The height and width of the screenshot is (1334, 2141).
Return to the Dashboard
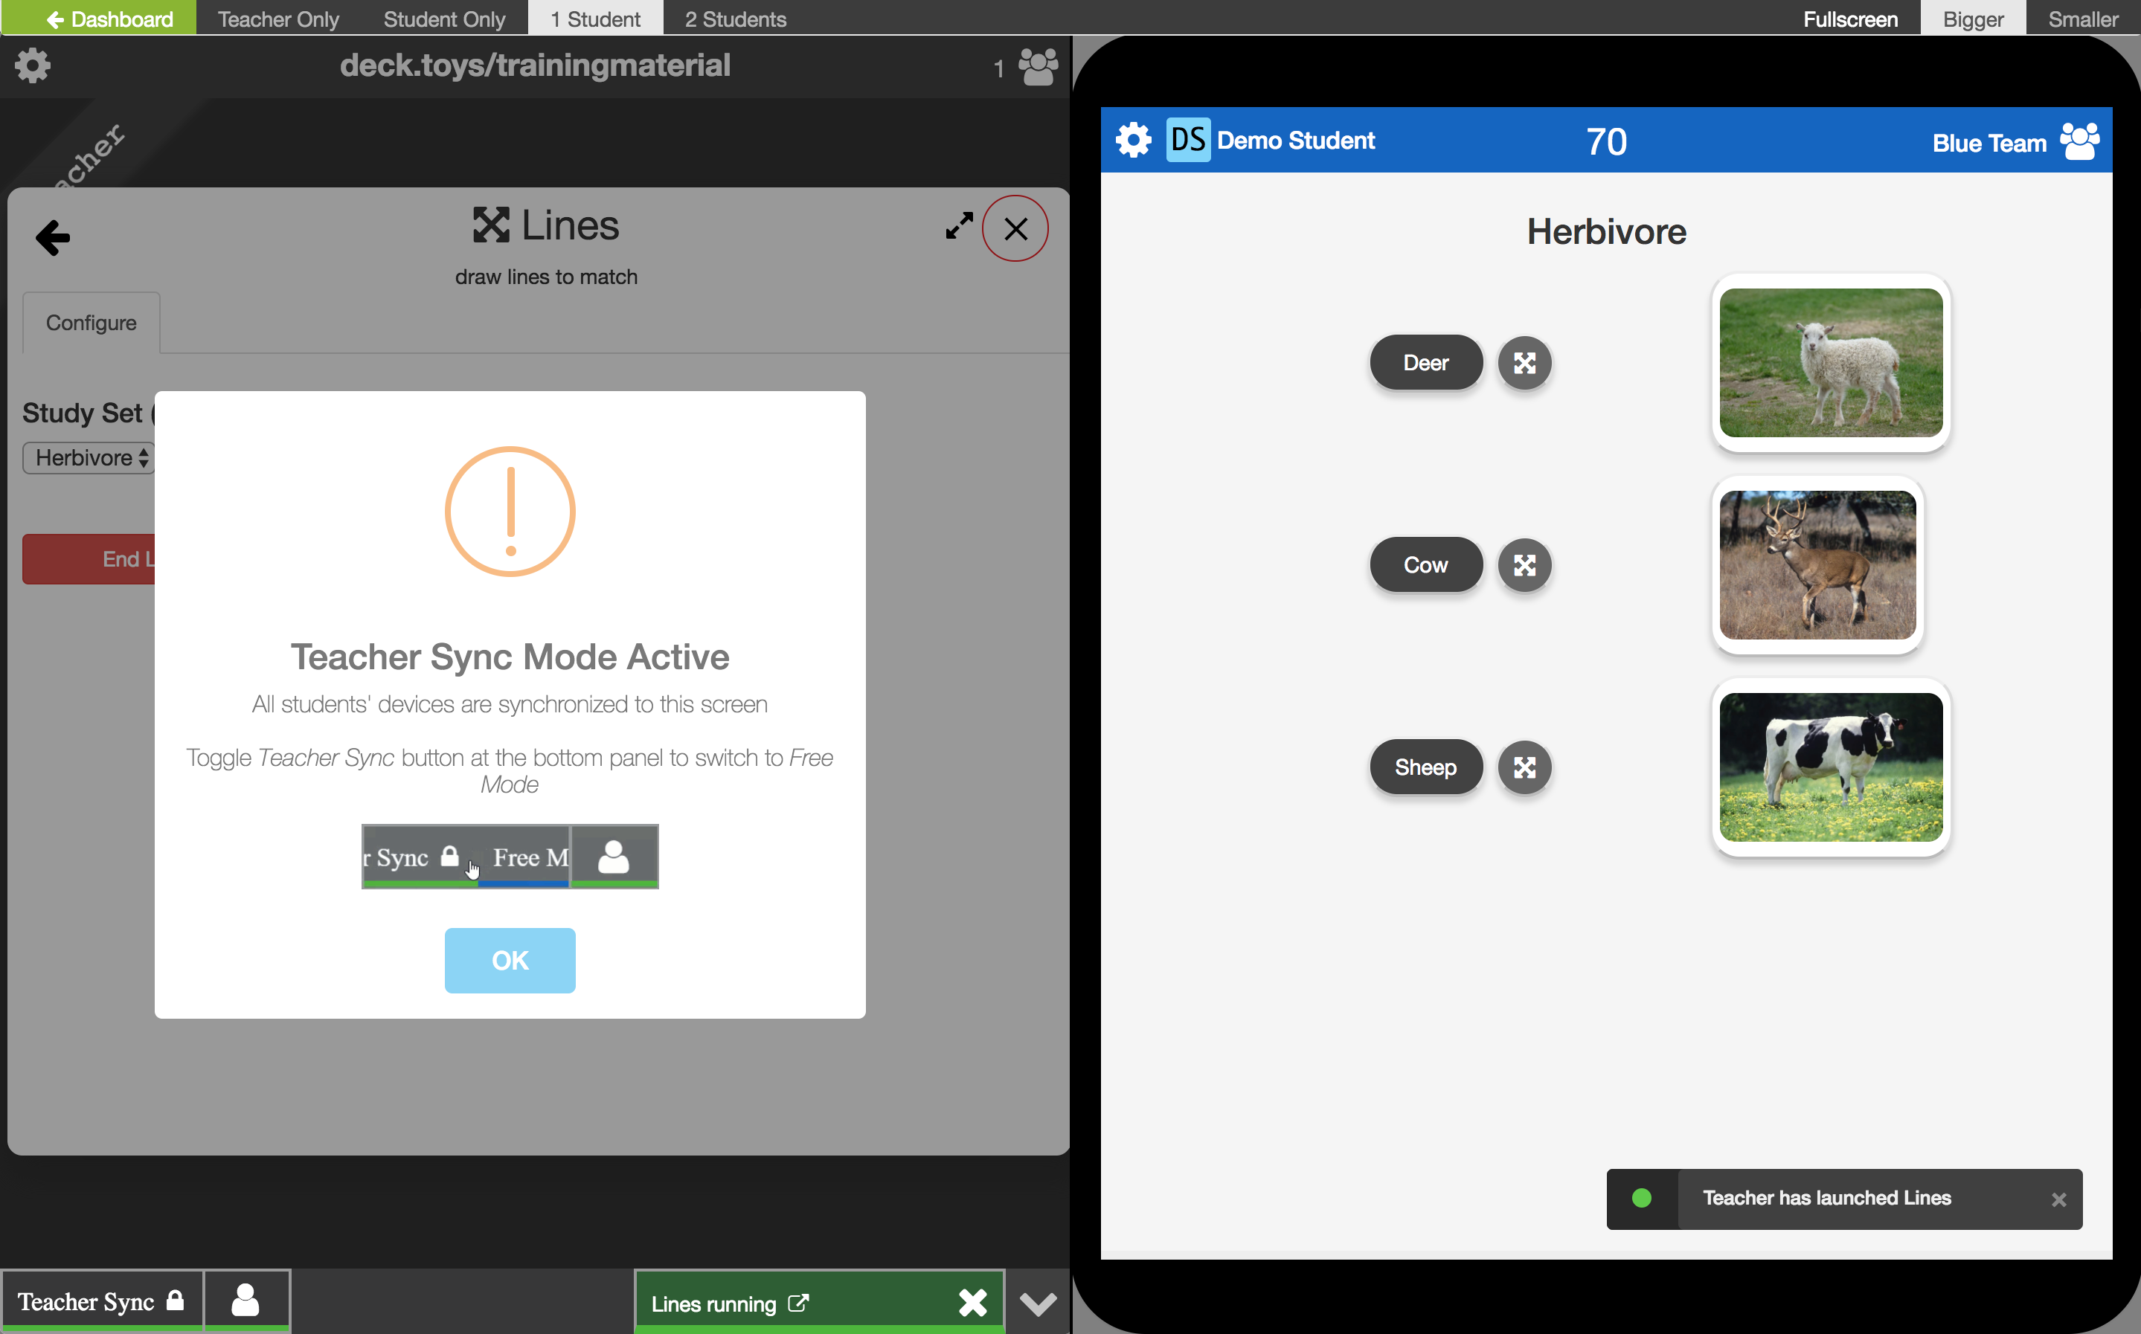(109, 19)
